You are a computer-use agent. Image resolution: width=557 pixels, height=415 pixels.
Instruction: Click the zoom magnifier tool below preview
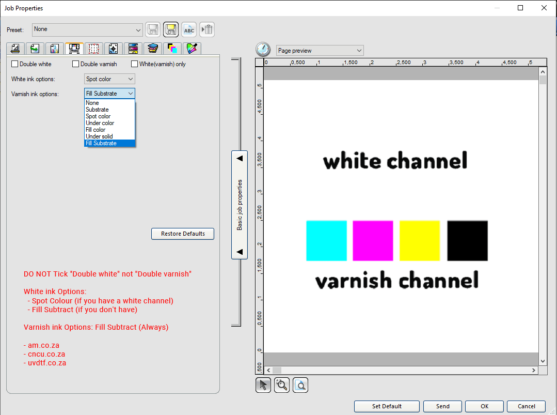[x=281, y=385]
